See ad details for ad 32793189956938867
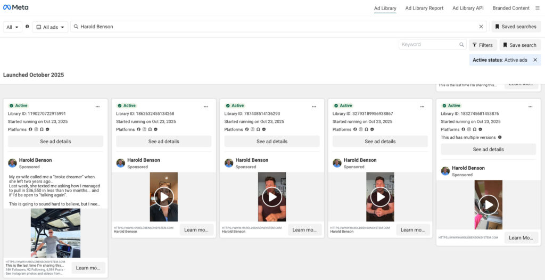 pyautogui.click(x=380, y=141)
